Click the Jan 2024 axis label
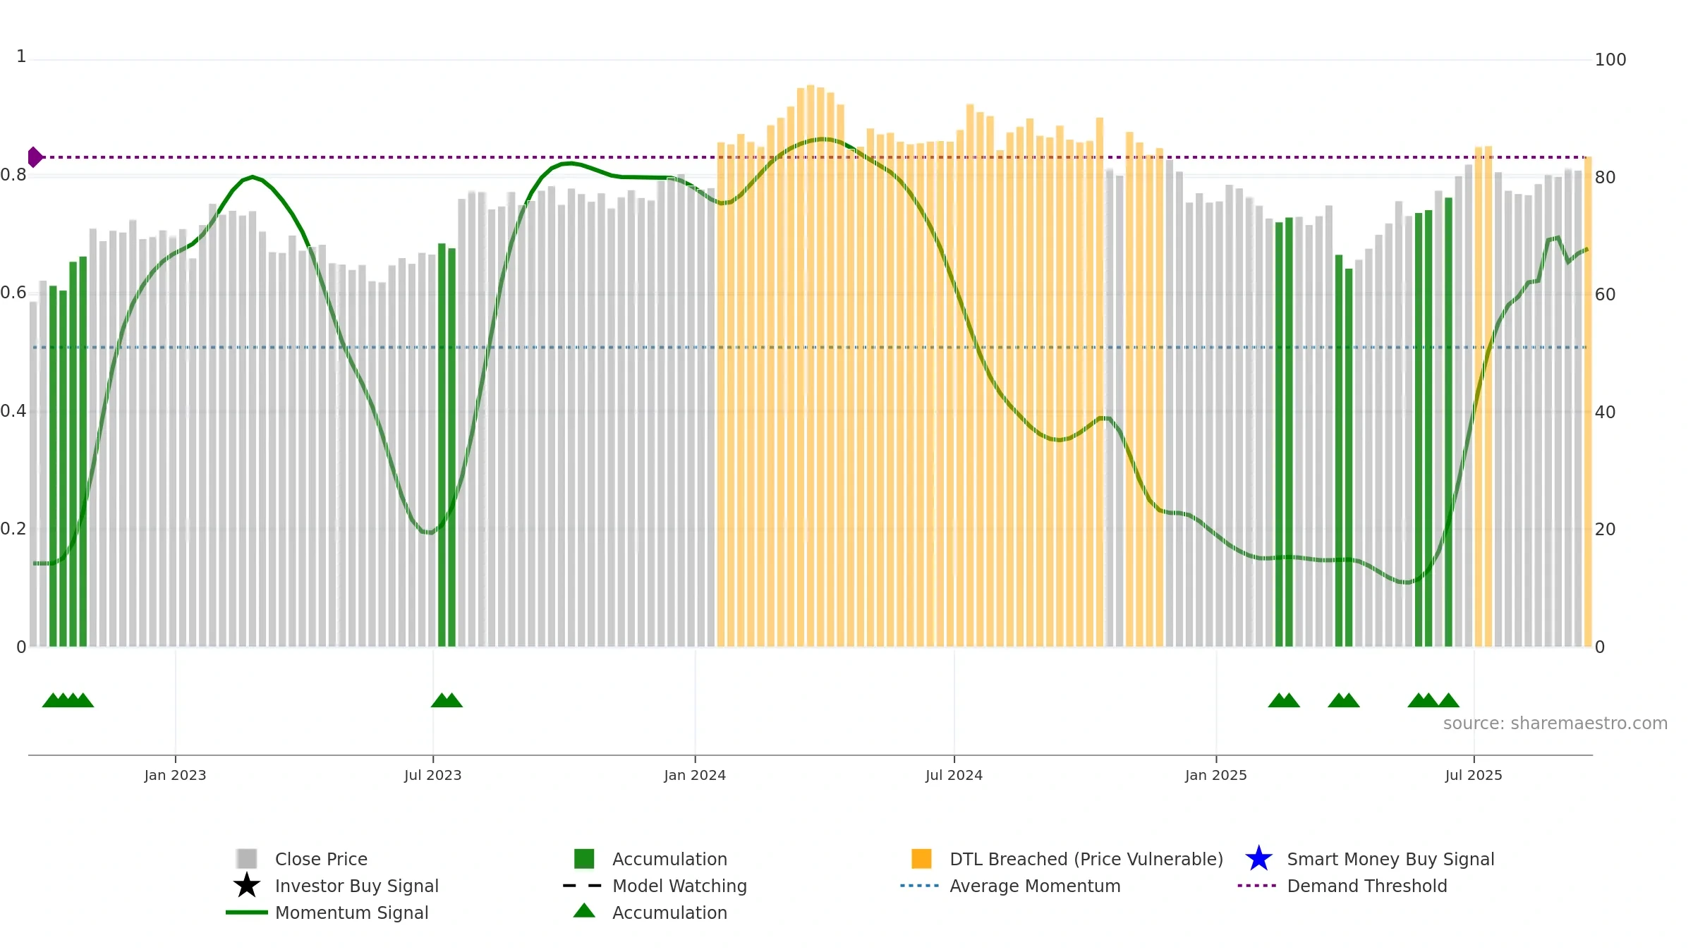This screenshot has height=952, width=1693. coord(695,776)
